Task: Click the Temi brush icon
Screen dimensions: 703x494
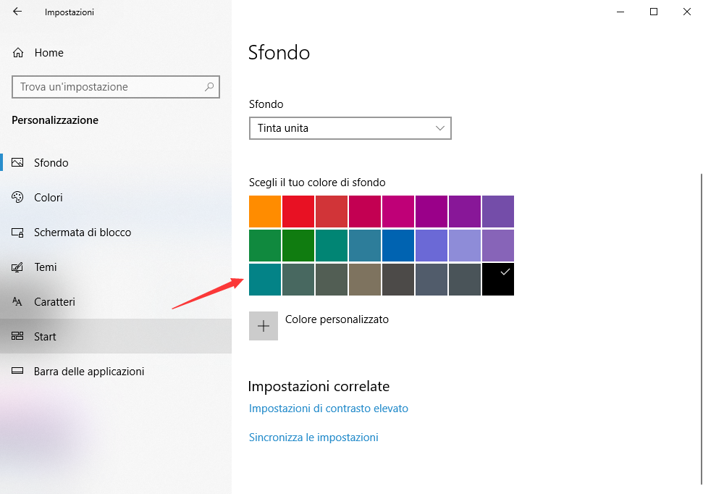Action: point(17,267)
